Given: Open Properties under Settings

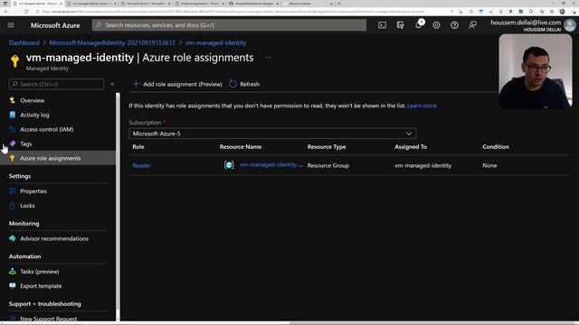Looking at the screenshot, I should 33,191.
